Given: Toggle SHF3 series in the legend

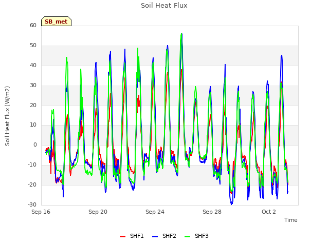Looking at the screenshot, I should (196, 236).
